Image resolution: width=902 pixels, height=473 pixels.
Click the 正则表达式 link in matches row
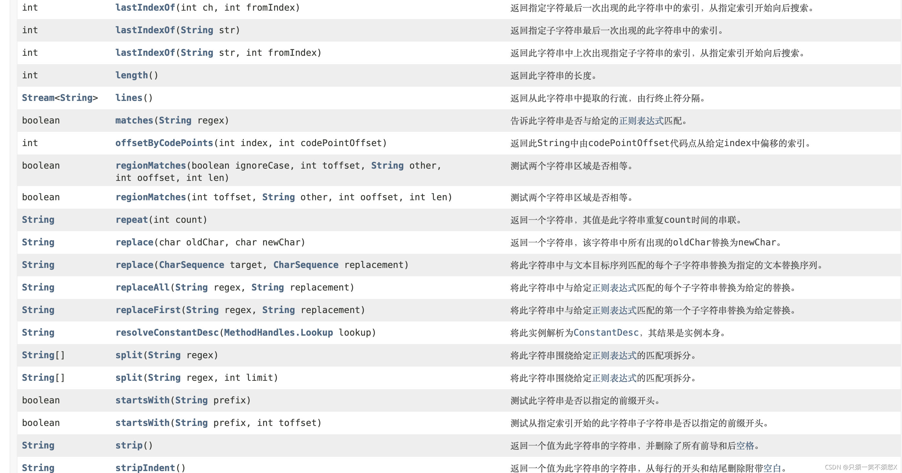(641, 121)
